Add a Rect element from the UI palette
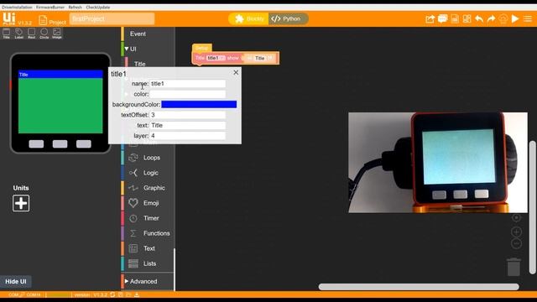The image size is (537, 302). 32,34
